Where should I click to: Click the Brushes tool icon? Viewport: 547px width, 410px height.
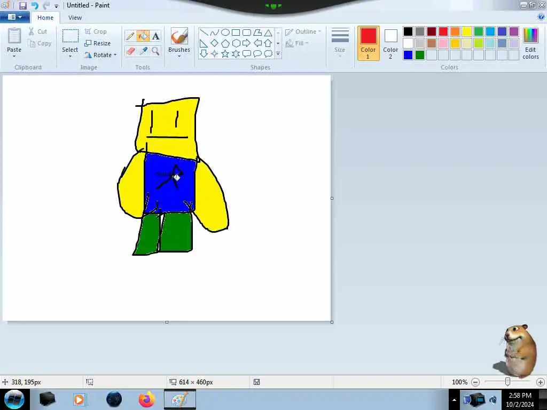point(179,36)
